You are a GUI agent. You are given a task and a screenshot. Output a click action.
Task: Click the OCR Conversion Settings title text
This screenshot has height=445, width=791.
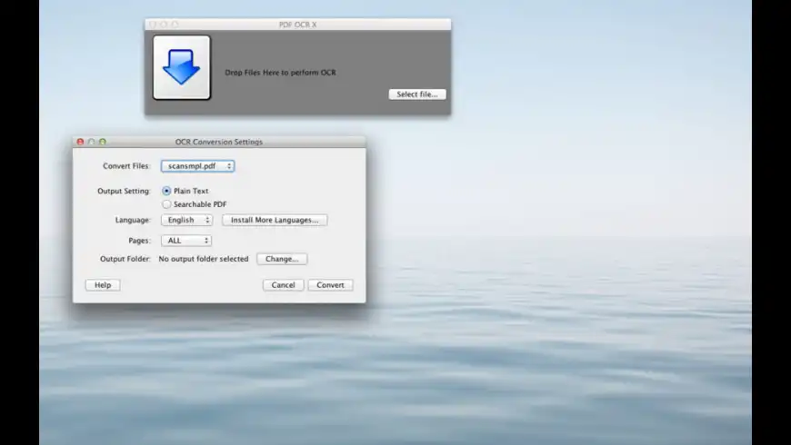pyautogui.click(x=219, y=142)
